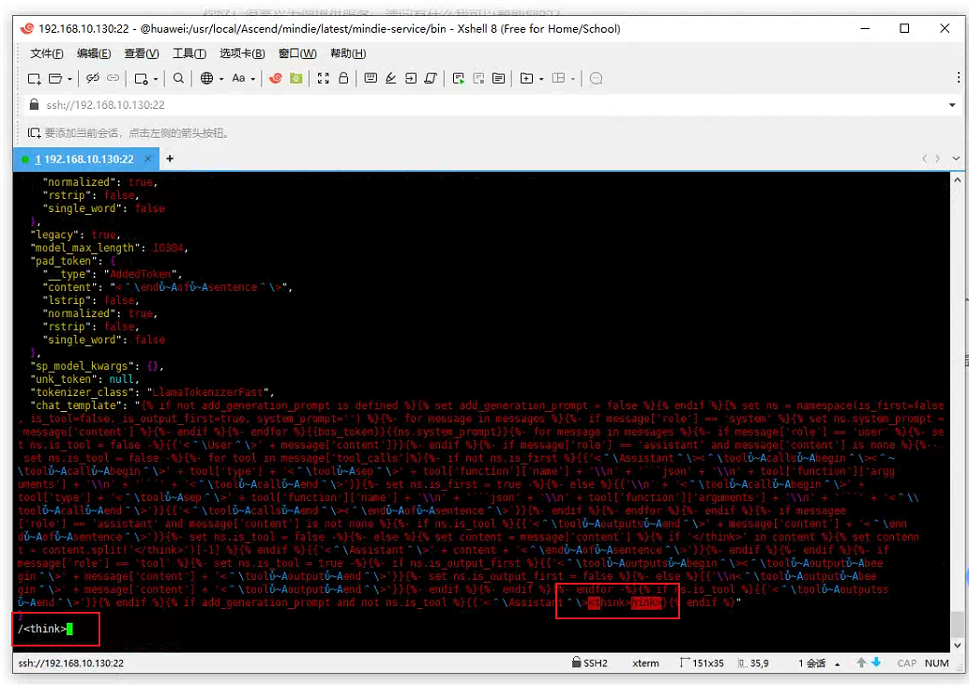Click the grayed stop script icon
Screen dimensions: 969x685
click(479, 78)
